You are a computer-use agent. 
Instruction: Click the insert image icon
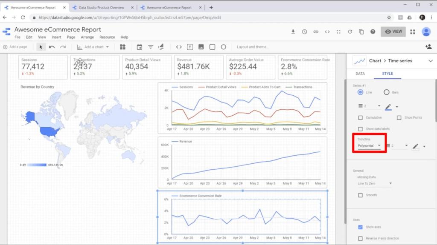coord(201,47)
